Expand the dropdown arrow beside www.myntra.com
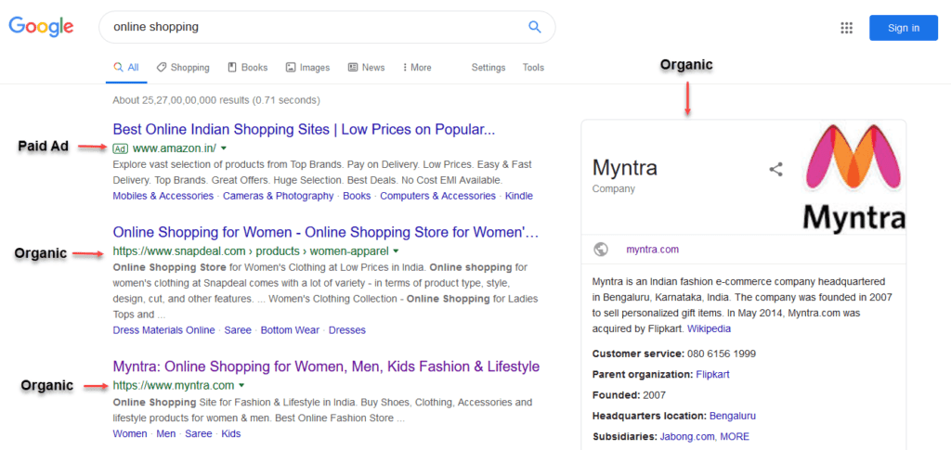 (x=241, y=385)
